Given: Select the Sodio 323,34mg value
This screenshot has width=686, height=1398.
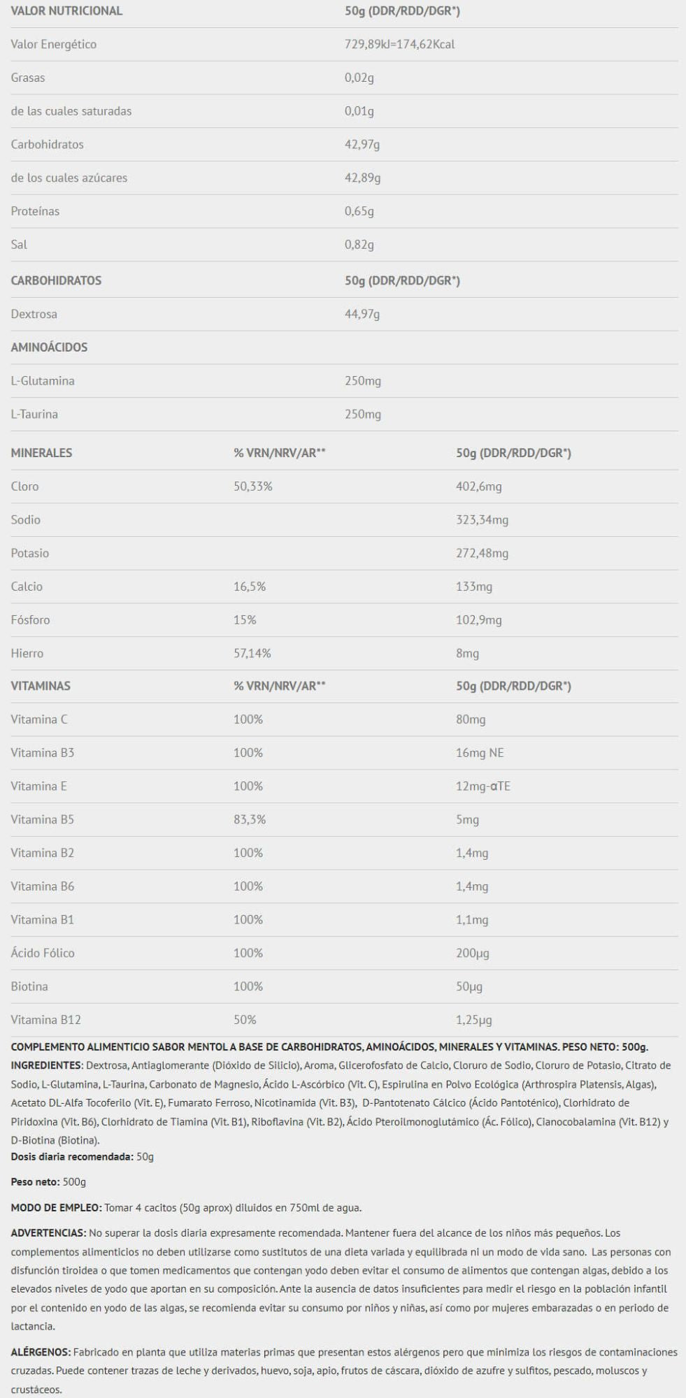Looking at the screenshot, I should coord(482,520).
